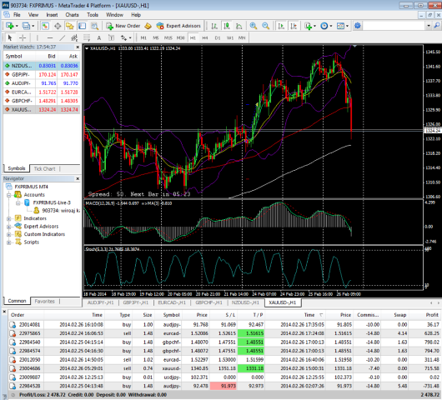This screenshot has width=442, height=400.
Task: Switch chart to H4 timeframe
Action: point(205,37)
